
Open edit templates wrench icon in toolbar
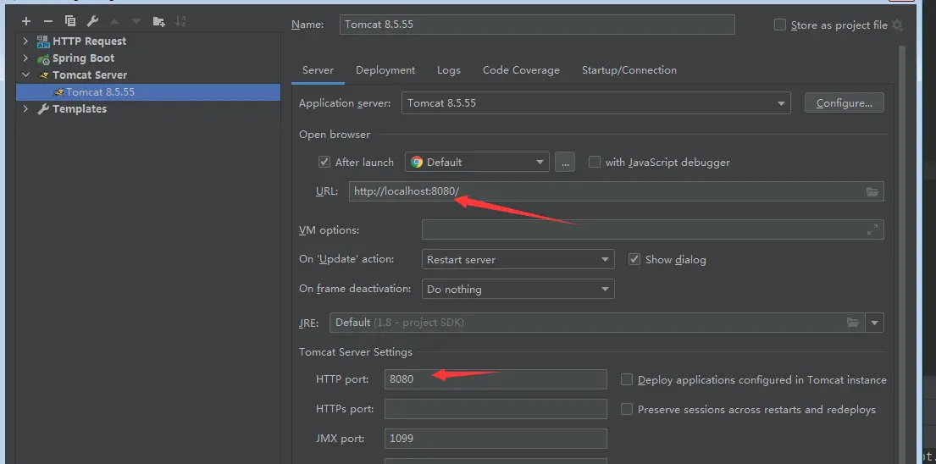click(92, 21)
